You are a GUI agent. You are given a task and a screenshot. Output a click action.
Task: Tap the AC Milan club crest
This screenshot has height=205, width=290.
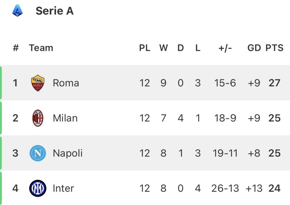[38, 118]
